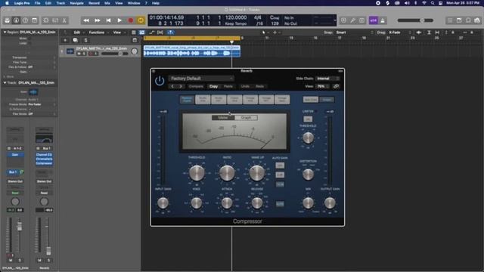Open the Toolbar icon next to Quick Help
Screen dimensions: 484x272
click(34, 20)
